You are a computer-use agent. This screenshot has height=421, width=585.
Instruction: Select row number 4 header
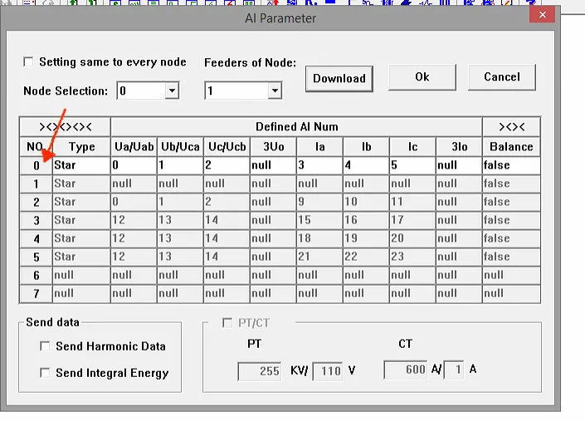36,238
